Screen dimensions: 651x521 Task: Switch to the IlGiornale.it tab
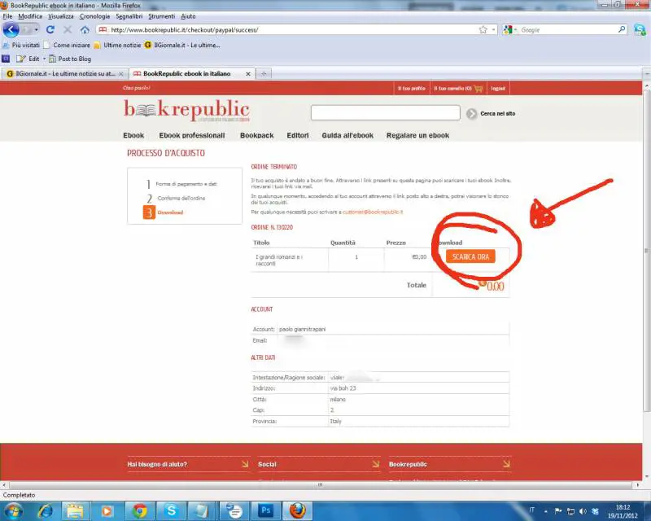64,73
